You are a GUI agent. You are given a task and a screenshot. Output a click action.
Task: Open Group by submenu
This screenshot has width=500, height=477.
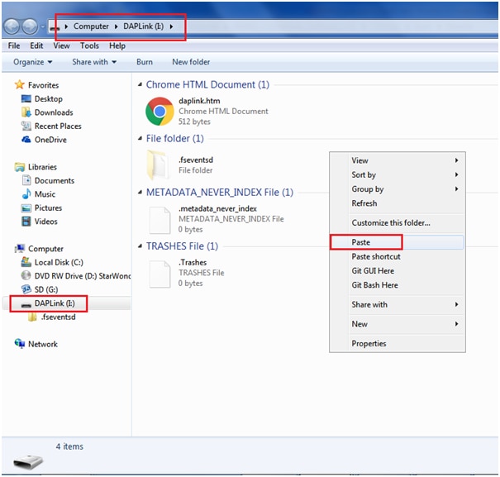(x=398, y=188)
